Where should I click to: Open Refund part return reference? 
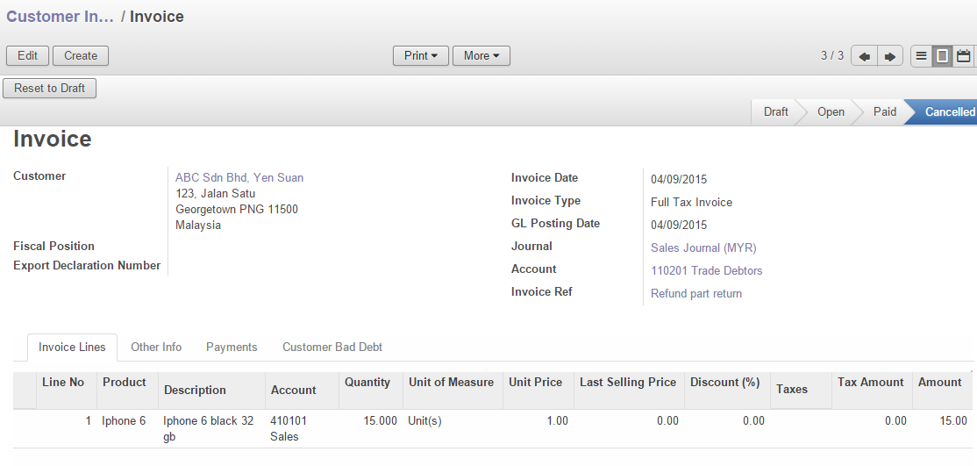pos(696,294)
